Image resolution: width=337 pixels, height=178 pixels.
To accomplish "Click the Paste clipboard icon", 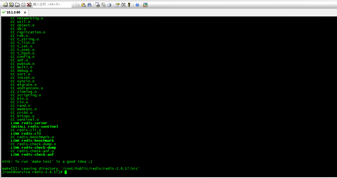I will [83, 5].
